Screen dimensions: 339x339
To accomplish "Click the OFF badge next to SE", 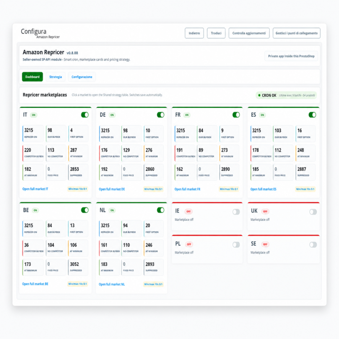I will pos(265,244).
